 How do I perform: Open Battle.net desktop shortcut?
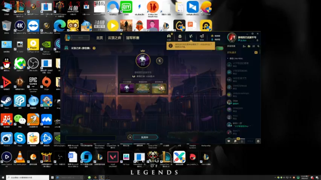(x=46, y=139)
